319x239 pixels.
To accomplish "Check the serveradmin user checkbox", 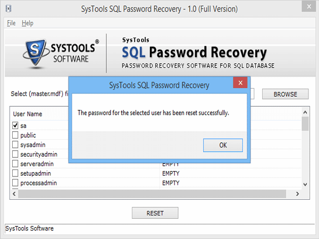I will tap(15, 164).
